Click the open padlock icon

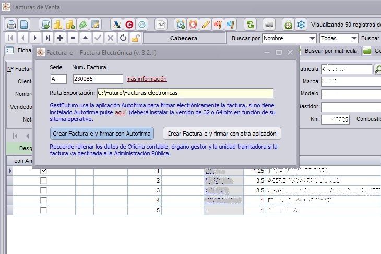tap(135, 38)
